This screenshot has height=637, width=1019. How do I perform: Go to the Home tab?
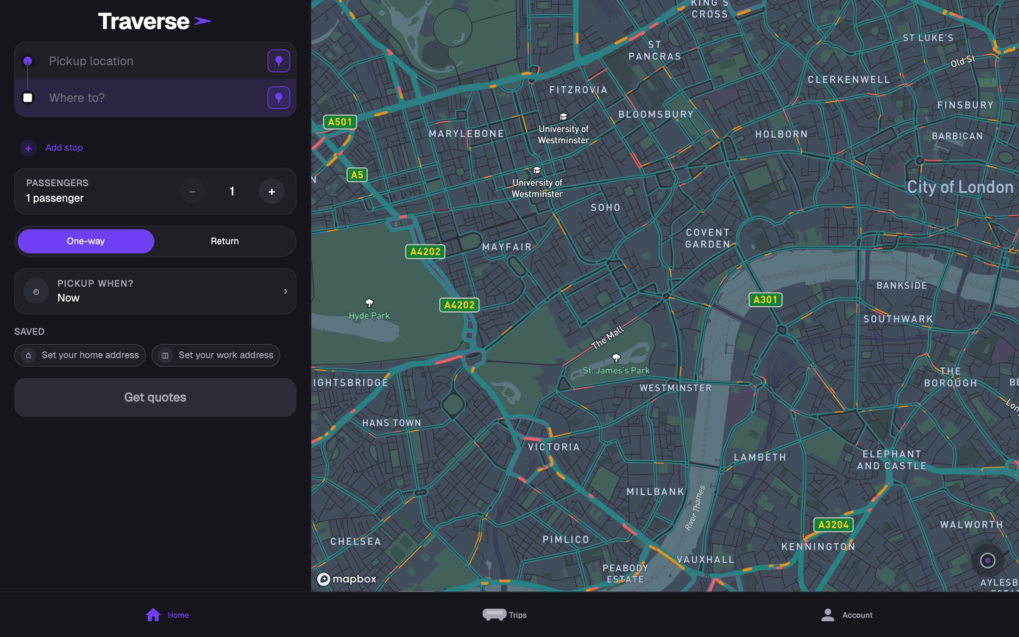[167, 615]
